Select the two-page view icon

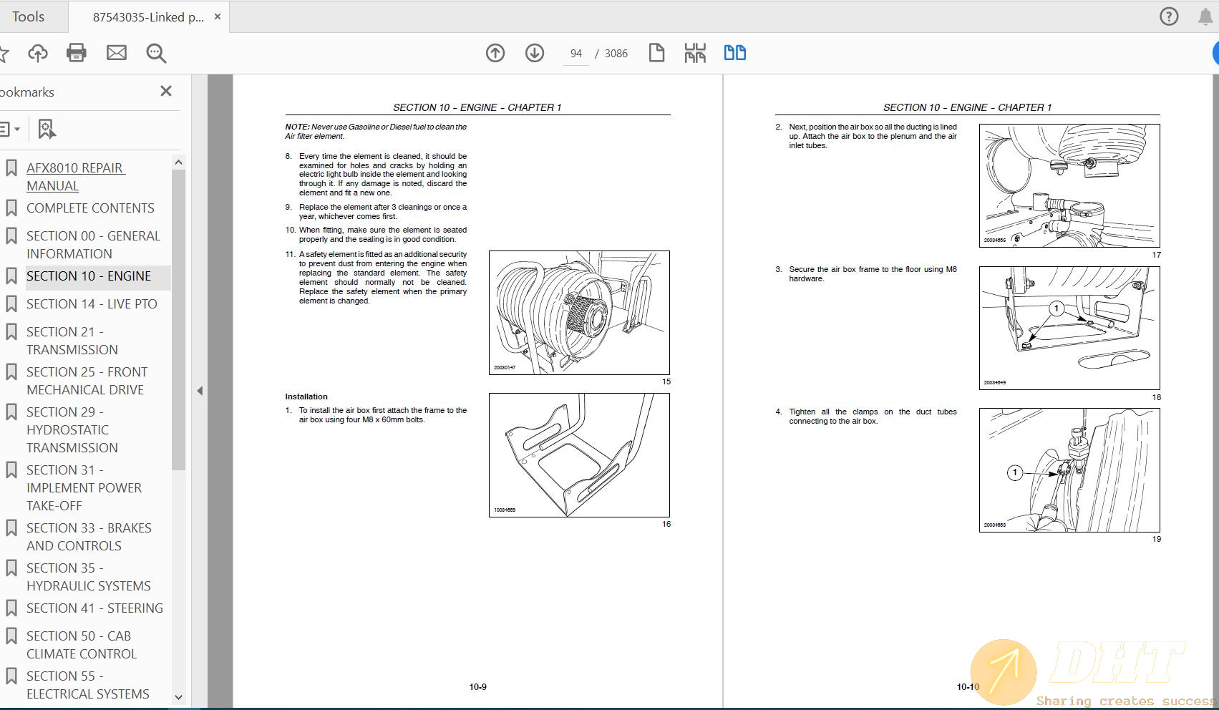point(735,53)
